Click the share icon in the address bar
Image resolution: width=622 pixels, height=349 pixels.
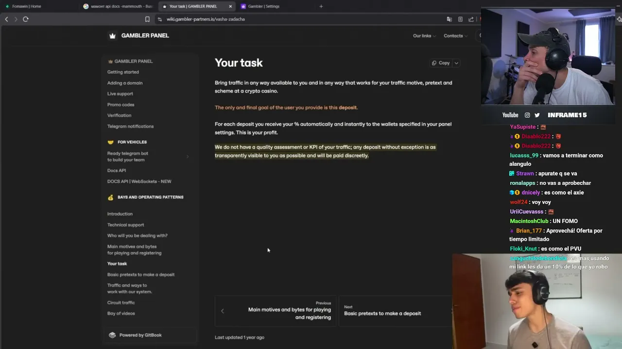click(471, 19)
